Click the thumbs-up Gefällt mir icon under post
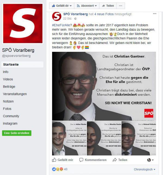This screenshot has width=163, height=175. 54,160
